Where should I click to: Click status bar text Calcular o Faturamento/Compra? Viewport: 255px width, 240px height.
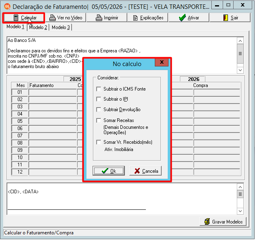point(39,233)
